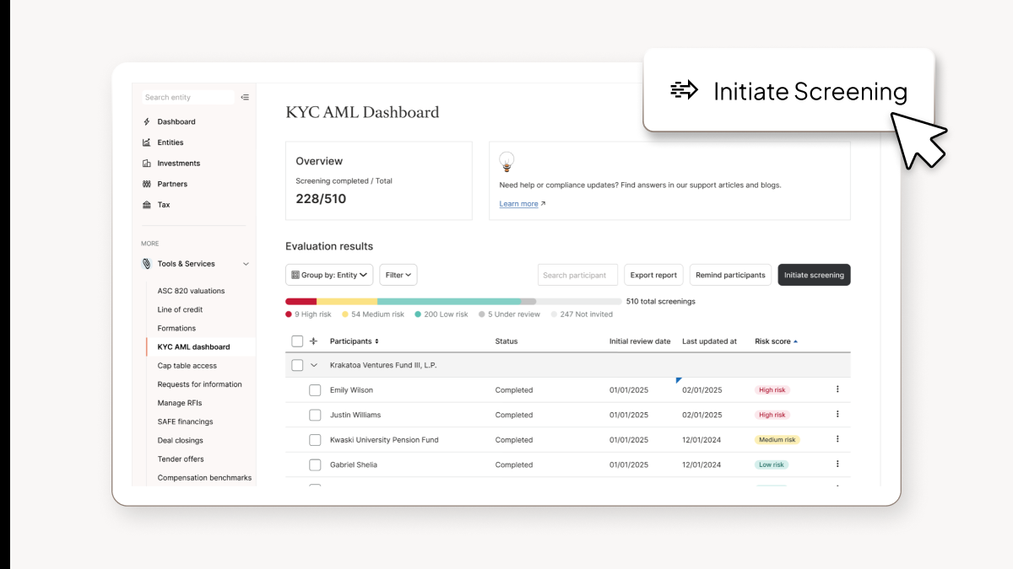Open the kebab menu on Emily Wilson's row
The height and width of the screenshot is (569, 1013).
click(x=837, y=389)
